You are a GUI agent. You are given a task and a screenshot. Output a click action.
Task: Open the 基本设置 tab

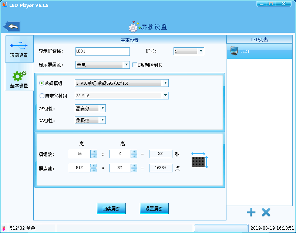point(19,79)
